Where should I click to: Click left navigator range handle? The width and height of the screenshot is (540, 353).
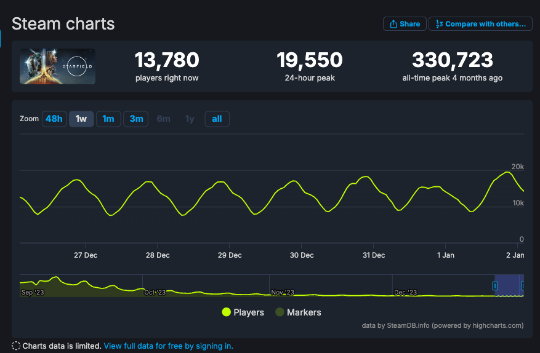495,285
